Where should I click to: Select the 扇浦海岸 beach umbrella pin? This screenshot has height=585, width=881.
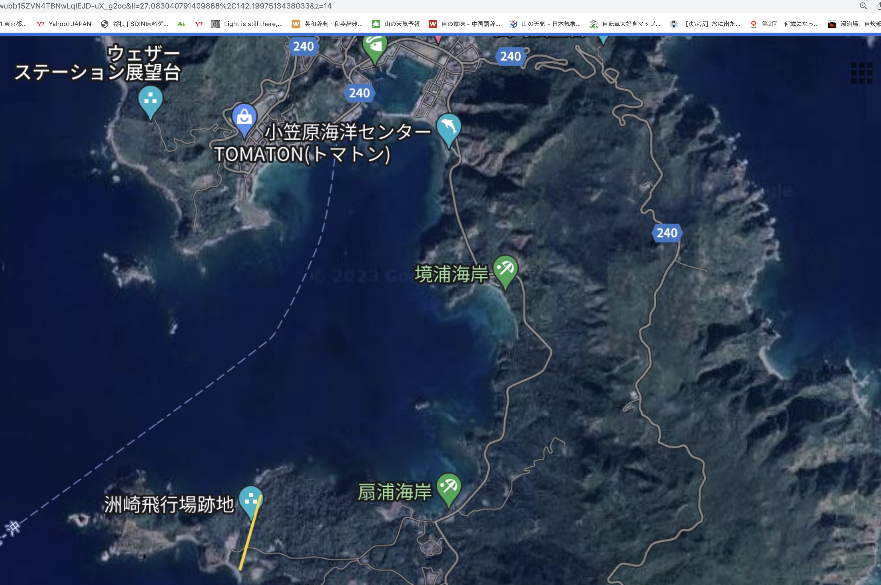(449, 487)
